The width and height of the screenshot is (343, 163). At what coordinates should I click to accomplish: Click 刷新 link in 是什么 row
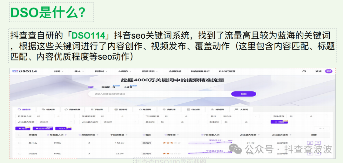pos(230,141)
